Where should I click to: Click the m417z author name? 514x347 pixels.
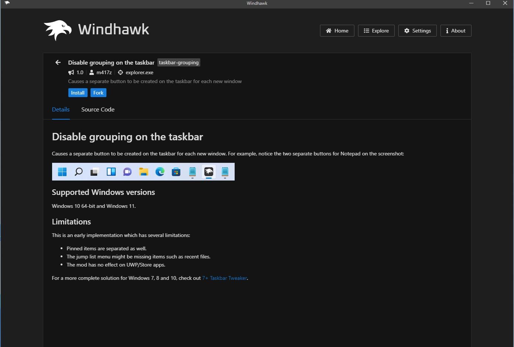point(104,72)
